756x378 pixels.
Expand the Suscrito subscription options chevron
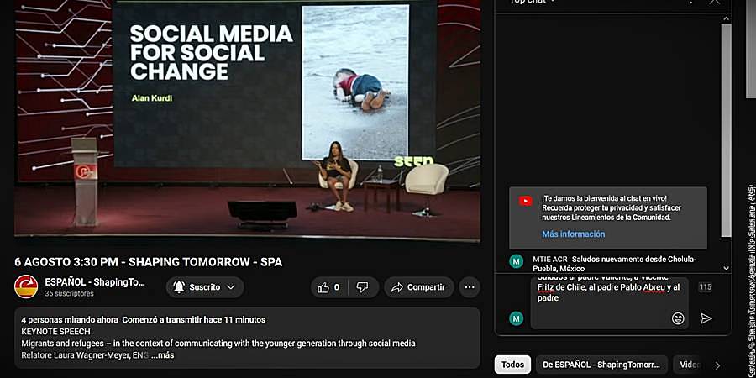click(x=231, y=287)
